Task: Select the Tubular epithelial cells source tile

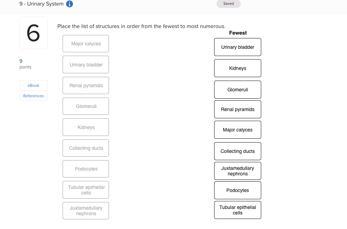Action: pyautogui.click(x=85, y=190)
